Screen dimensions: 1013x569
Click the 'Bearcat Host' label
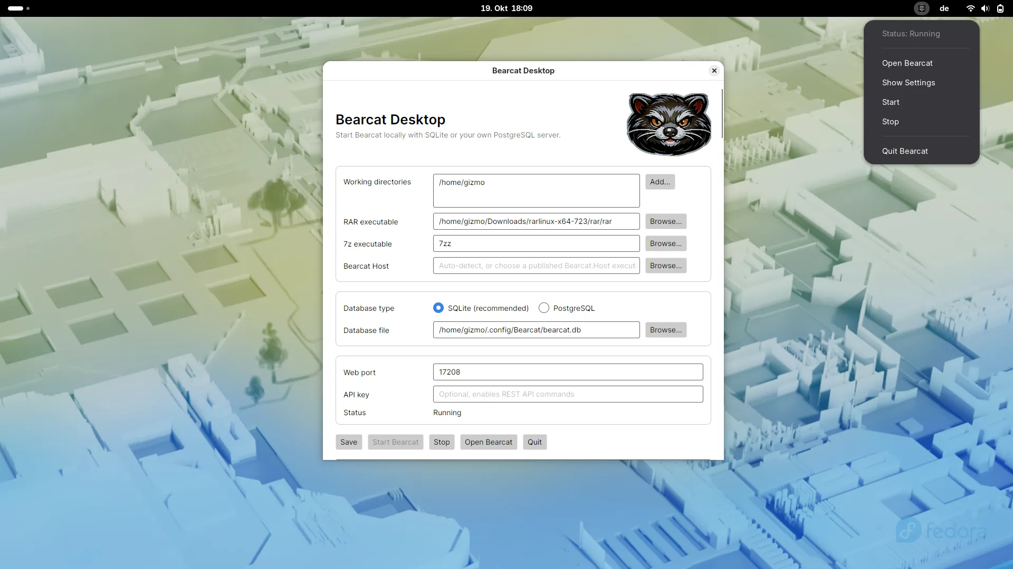pyautogui.click(x=366, y=266)
